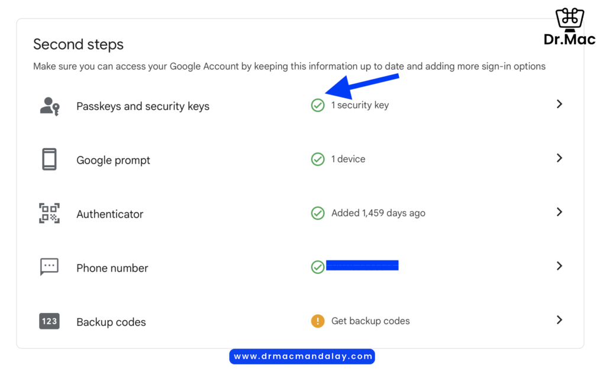Select the Authenticator option label
Viewport: 606px width, 369px height.
click(109, 214)
